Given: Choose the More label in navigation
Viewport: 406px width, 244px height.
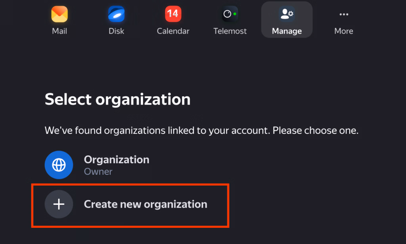Looking at the screenshot, I should (344, 31).
